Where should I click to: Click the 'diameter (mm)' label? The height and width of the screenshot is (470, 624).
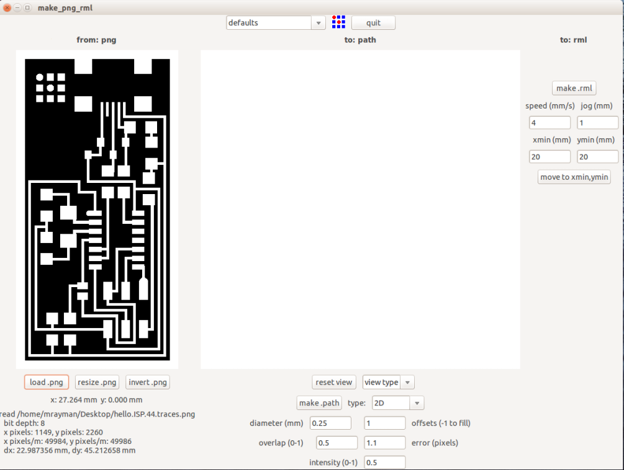[x=276, y=423]
